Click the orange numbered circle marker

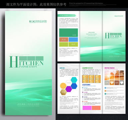point(105,91)
